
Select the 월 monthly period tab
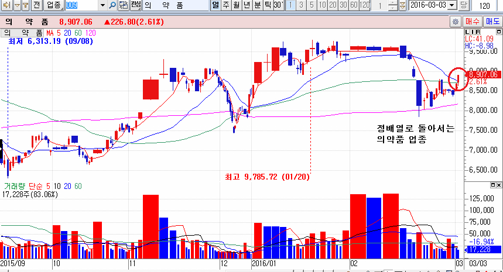[x=236, y=5]
